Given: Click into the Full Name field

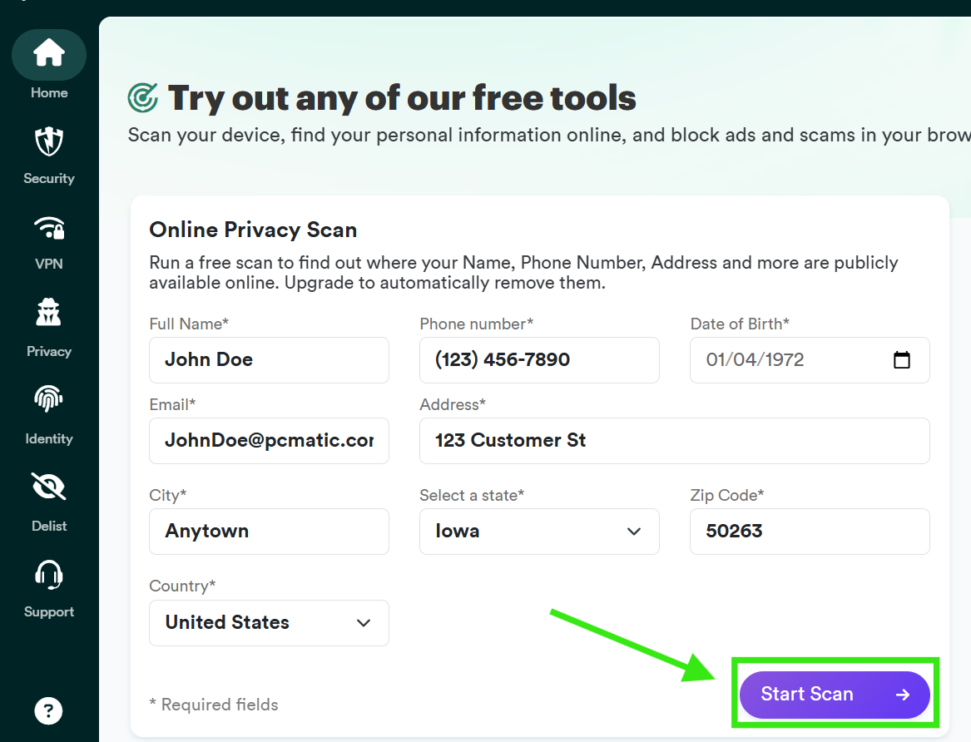Looking at the screenshot, I should (269, 360).
